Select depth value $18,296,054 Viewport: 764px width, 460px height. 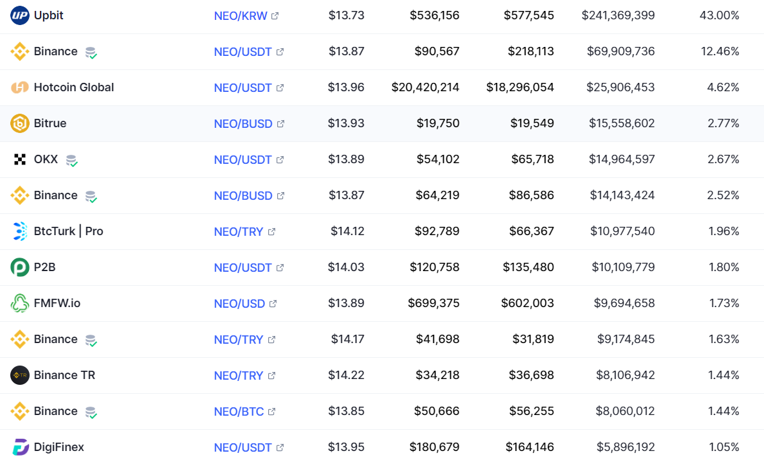pyautogui.click(x=520, y=87)
